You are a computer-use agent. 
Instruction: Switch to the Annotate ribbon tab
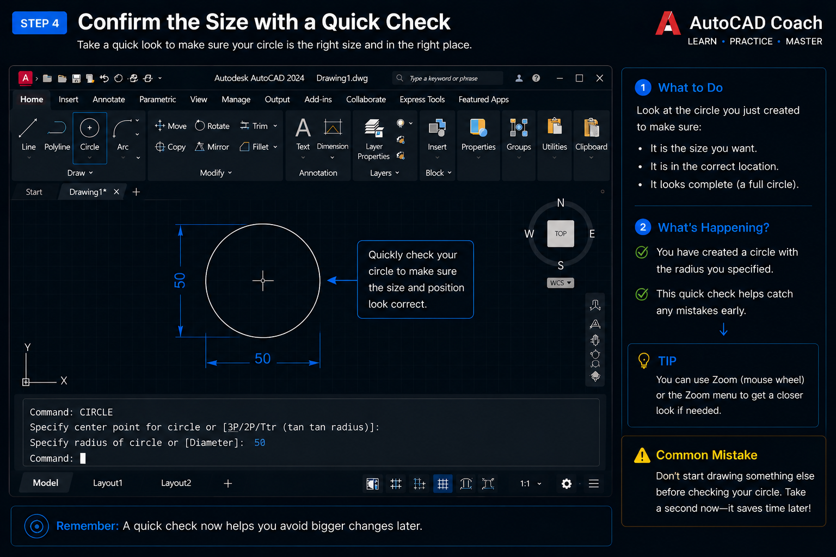tap(109, 100)
